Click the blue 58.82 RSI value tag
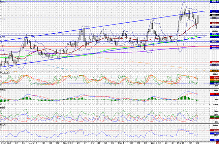The image size is (219, 144). [x=214, y=133]
